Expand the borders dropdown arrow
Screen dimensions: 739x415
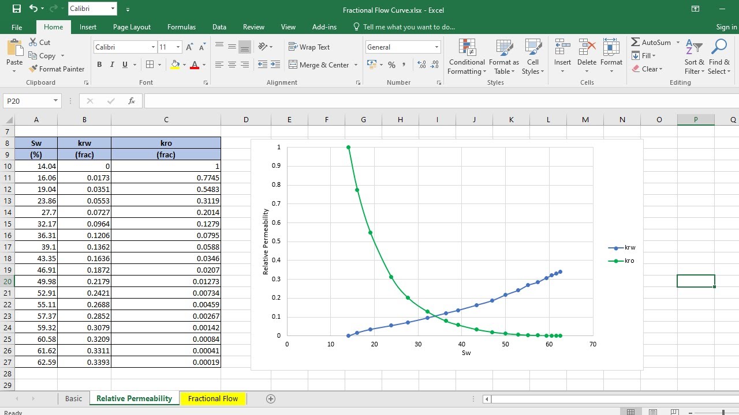click(x=159, y=65)
